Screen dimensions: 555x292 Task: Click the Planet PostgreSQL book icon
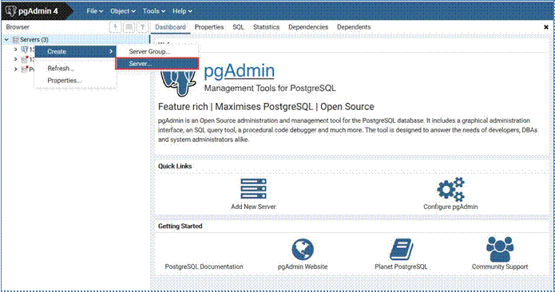coord(401,249)
